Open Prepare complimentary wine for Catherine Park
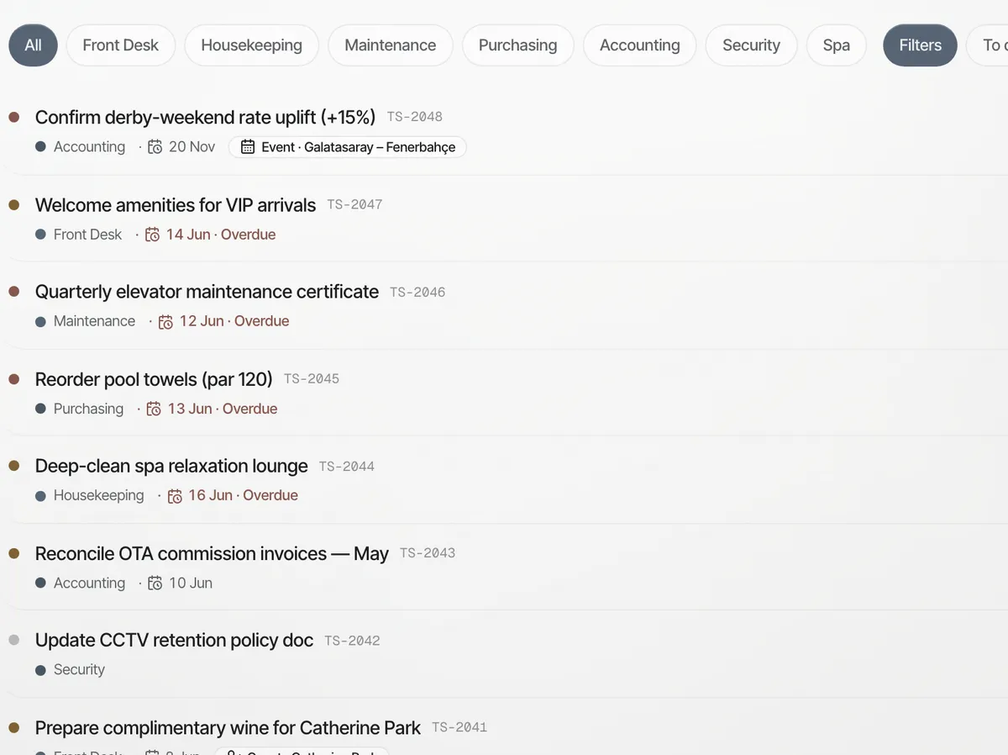Image resolution: width=1008 pixels, height=755 pixels. (x=228, y=727)
